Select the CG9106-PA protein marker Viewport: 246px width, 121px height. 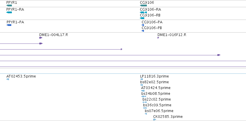(x=143, y=25)
